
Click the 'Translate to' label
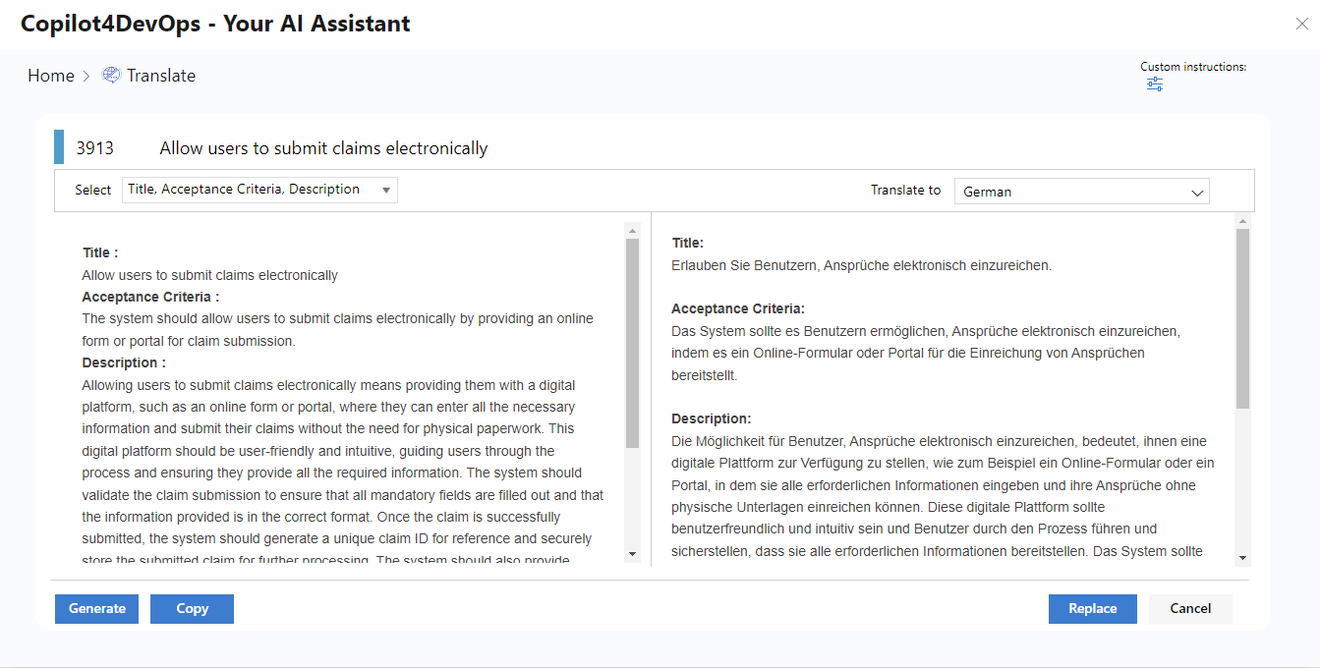[x=905, y=191]
